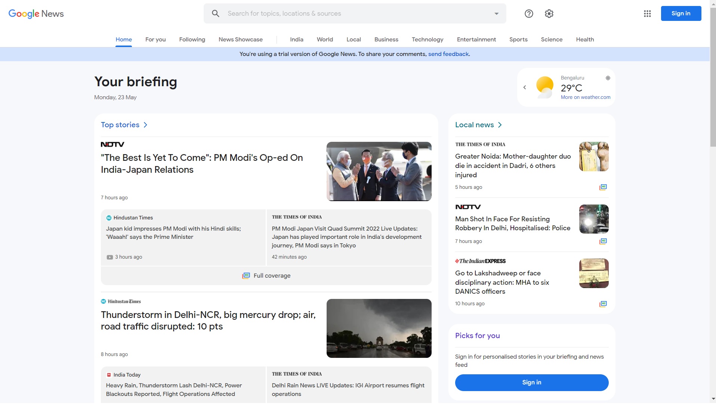Click scrollbar down arrow

point(713,399)
